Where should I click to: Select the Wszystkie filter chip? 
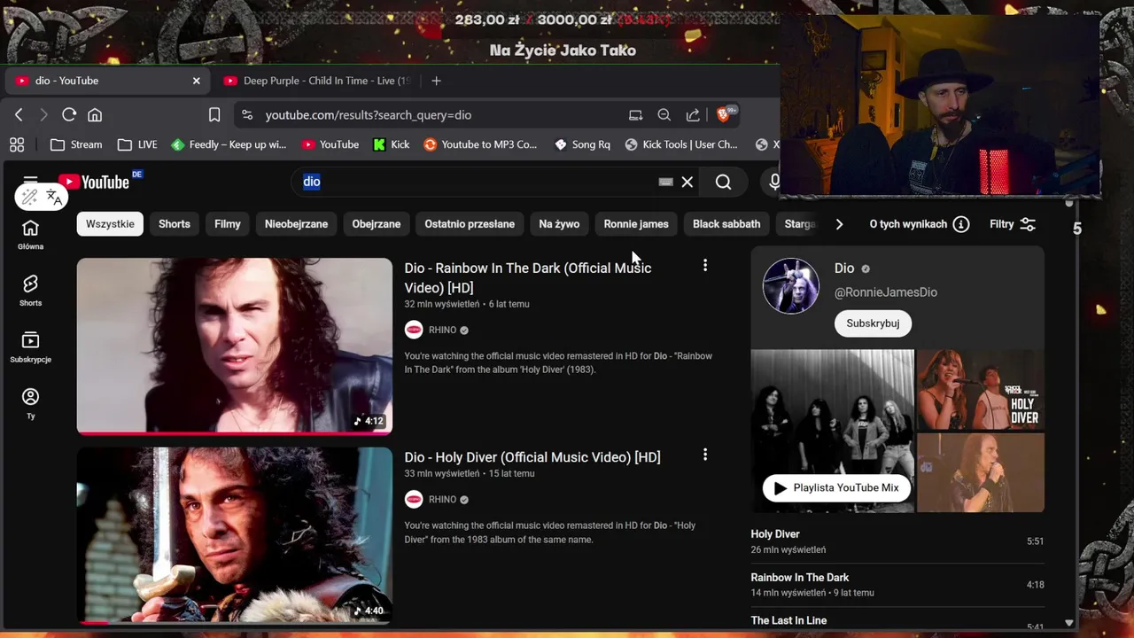coord(110,224)
